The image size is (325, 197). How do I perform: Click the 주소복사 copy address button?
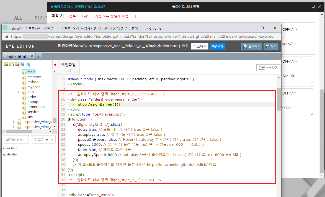click(x=200, y=47)
